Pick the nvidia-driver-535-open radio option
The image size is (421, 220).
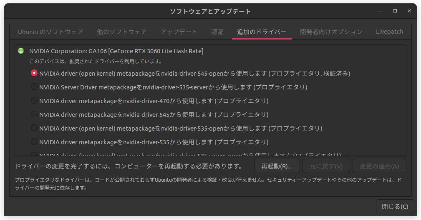(x=34, y=128)
